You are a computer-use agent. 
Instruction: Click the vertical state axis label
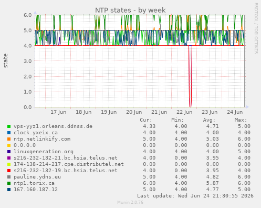[x=5, y=61]
